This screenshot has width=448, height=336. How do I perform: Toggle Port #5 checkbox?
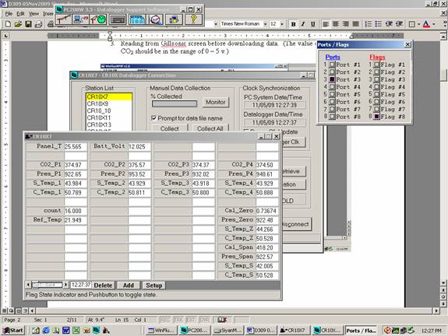[x=332, y=94]
